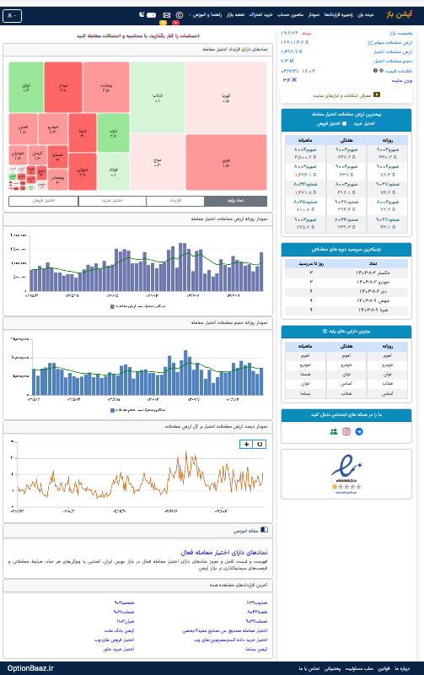Click the moon night-mode icon

142,14
